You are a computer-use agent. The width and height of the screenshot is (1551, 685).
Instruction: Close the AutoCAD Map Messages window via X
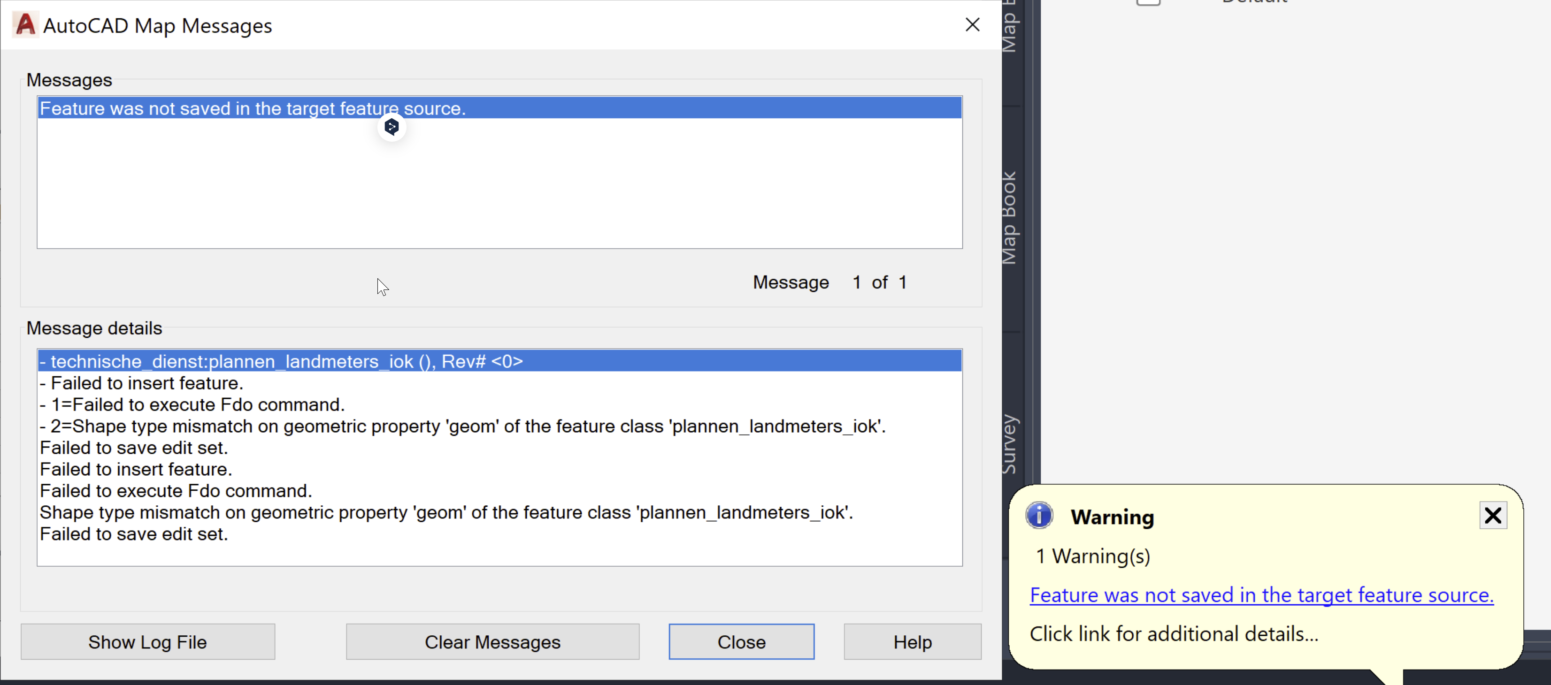coord(972,25)
